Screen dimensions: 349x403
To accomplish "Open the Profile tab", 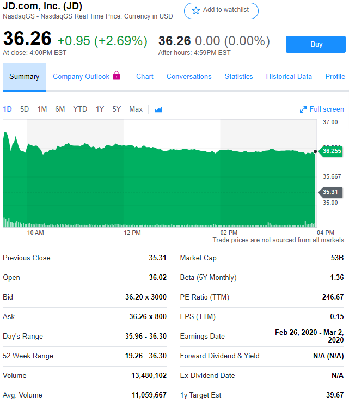I will tap(335, 77).
